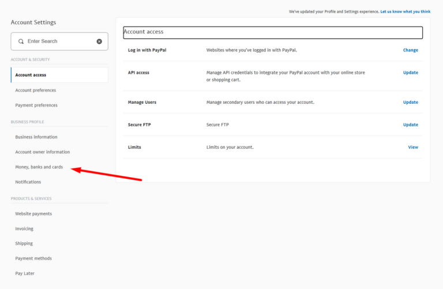Click View for account Limits
Viewport: 443px width, 289px height.
pos(413,147)
